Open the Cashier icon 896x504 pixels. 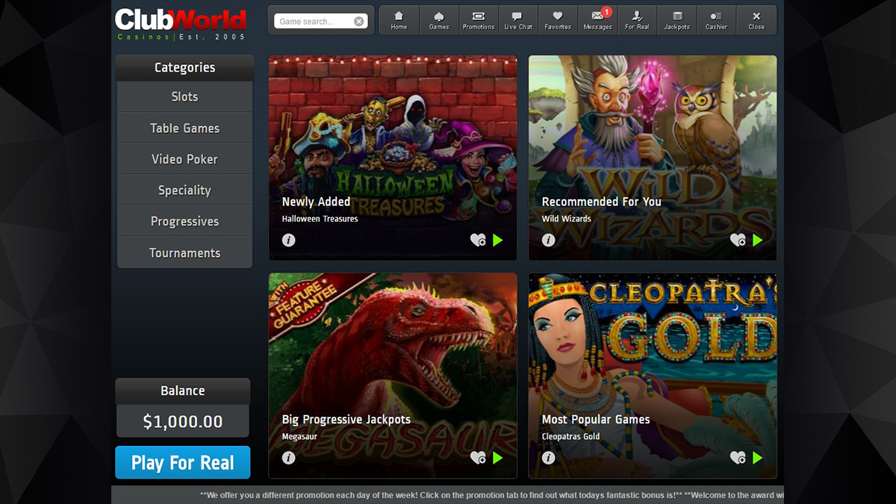(716, 20)
